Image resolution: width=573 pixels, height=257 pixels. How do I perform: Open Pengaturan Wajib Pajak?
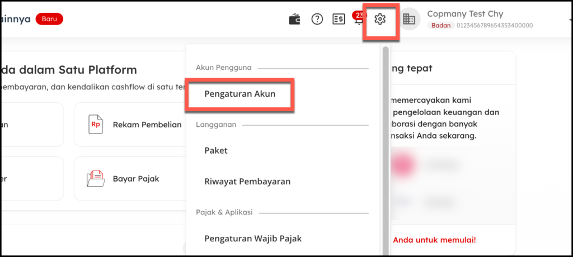(253, 239)
